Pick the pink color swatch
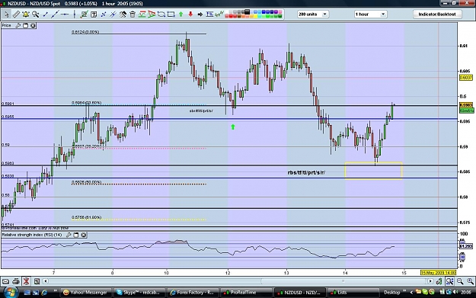 click(280, 12)
